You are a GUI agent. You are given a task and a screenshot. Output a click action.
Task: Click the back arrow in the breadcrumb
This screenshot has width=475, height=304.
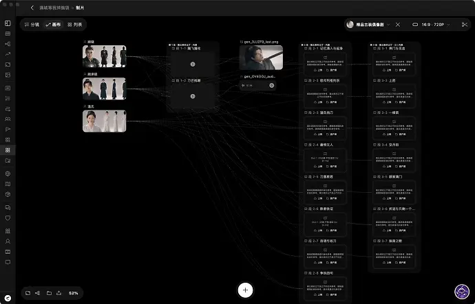32,8
